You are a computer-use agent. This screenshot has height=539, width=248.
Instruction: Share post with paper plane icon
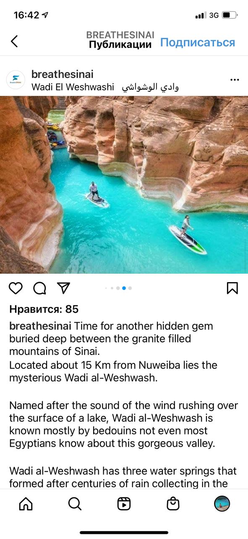click(x=63, y=288)
